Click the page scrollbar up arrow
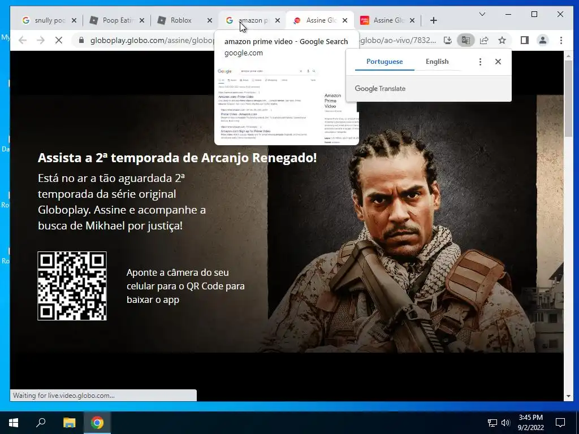This screenshot has height=434, width=579. (568, 56)
